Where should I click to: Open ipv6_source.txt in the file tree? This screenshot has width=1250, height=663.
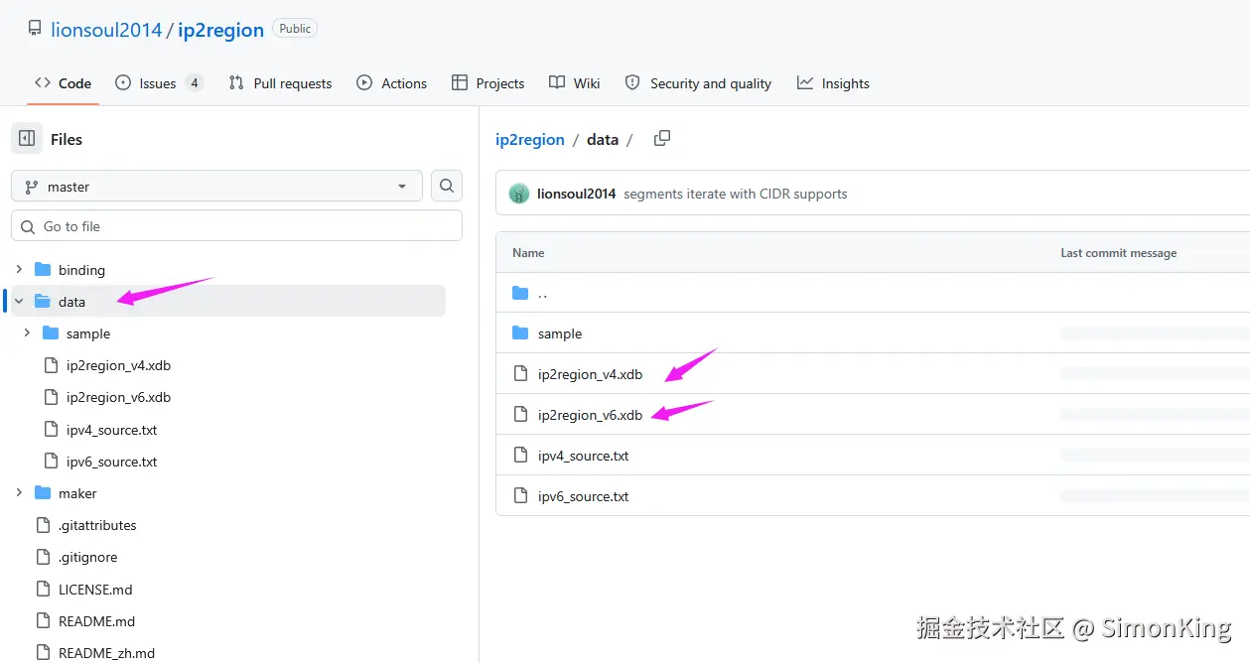[111, 462]
